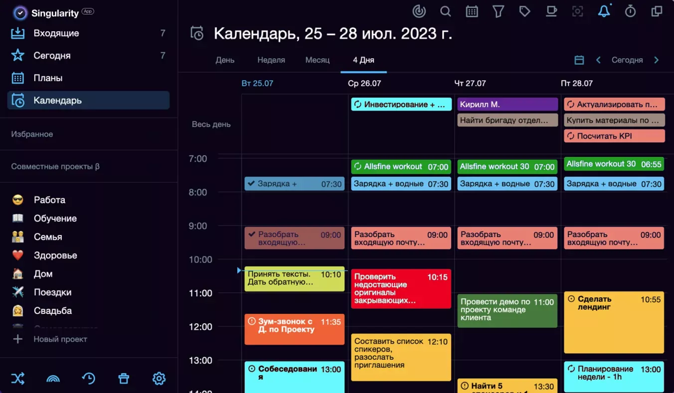
Task: Click the rainbow habits icon in bottom bar
Action: click(53, 379)
